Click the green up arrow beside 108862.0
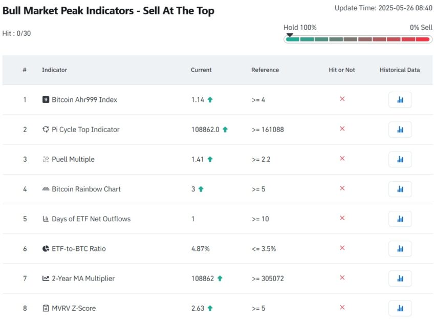This screenshot has height=321, width=435. coord(225,130)
